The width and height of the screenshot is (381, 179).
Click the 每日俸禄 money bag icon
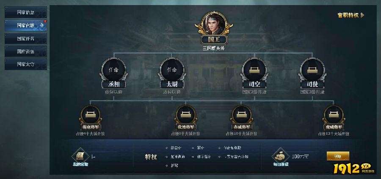(280, 156)
